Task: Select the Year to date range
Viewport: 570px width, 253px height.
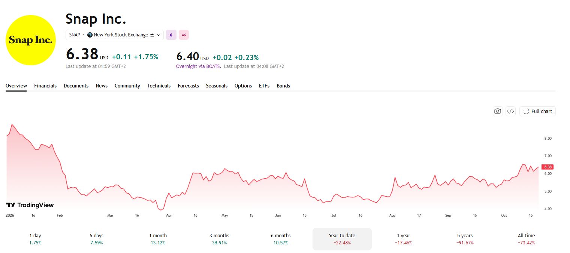Action: 342,239
